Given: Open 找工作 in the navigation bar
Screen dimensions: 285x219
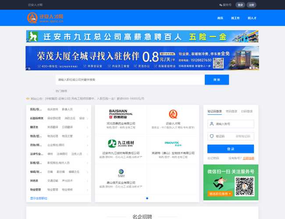Looking at the screenshot, I should pos(236,18).
